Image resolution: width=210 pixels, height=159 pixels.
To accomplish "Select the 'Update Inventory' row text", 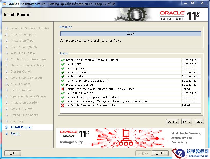I will tap(82, 93).
